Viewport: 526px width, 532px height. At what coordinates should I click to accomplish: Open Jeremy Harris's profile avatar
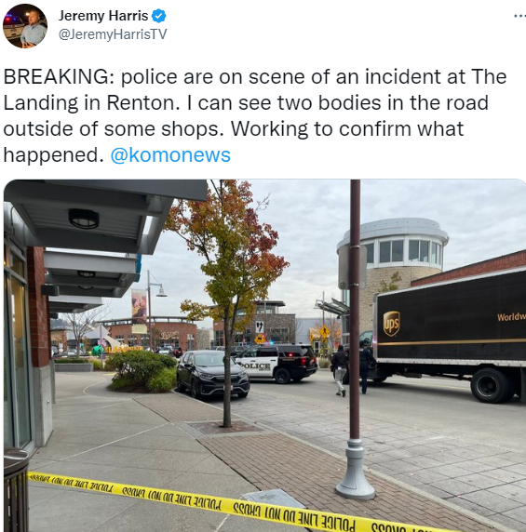pyautogui.click(x=25, y=26)
